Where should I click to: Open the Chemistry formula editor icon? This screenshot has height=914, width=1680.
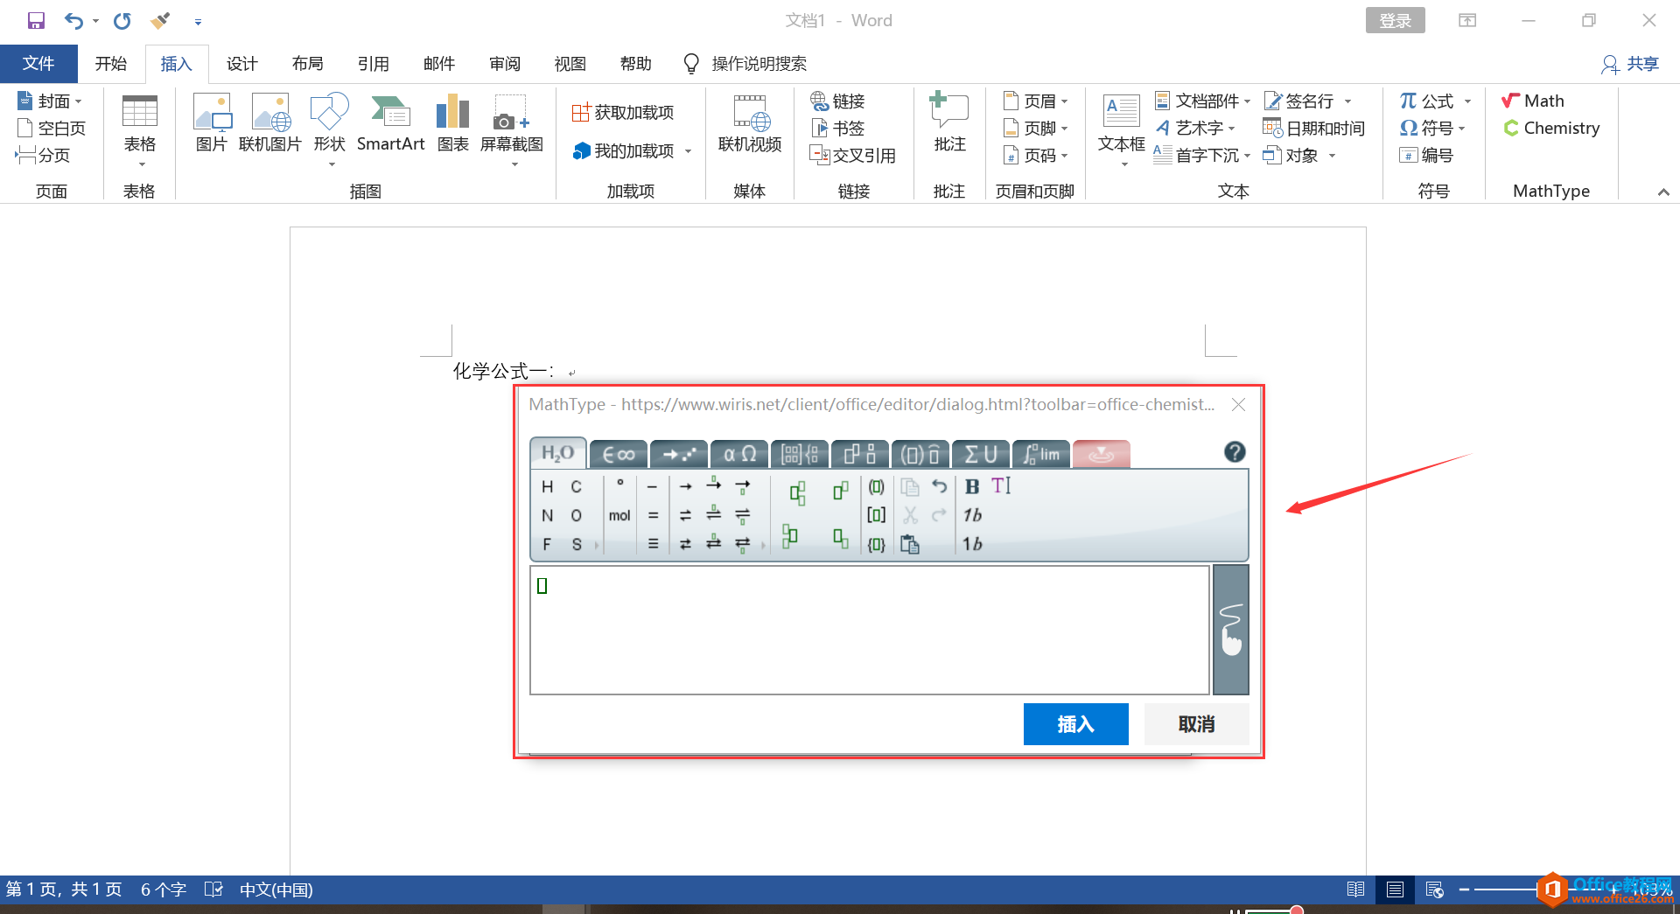pyautogui.click(x=1512, y=128)
